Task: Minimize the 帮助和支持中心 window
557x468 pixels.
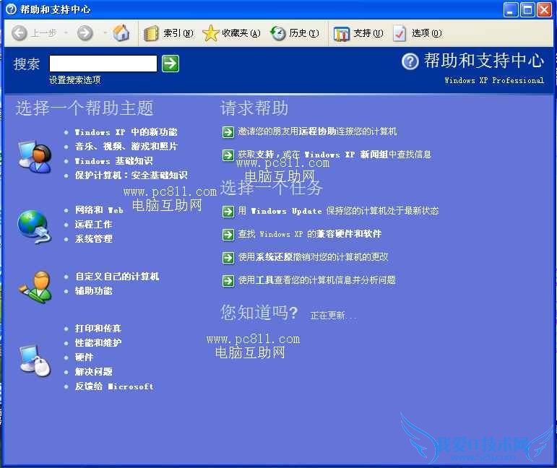Action: pyautogui.click(x=511, y=9)
